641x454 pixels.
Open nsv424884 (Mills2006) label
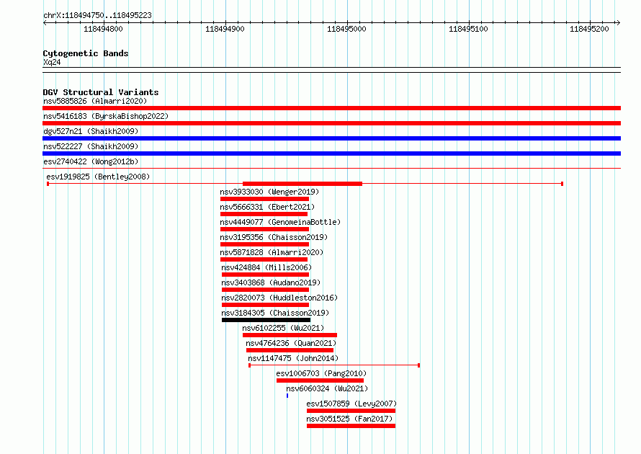[266, 267]
